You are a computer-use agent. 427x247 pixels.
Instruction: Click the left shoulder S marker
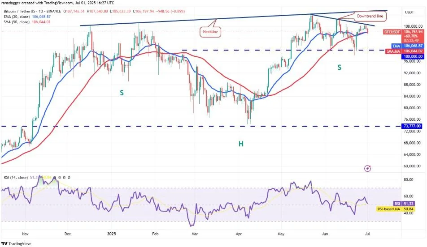point(122,93)
